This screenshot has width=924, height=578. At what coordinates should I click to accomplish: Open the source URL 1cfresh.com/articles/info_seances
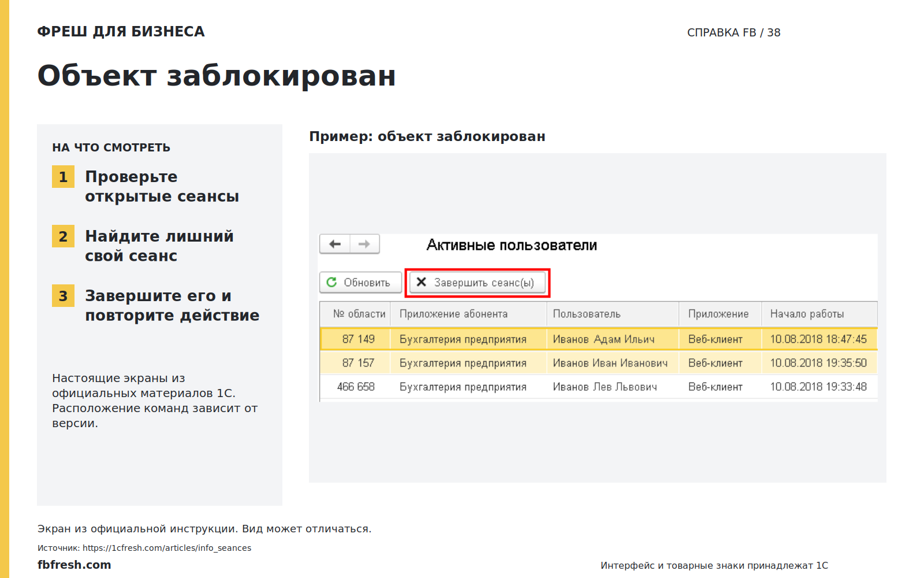pyautogui.click(x=167, y=548)
